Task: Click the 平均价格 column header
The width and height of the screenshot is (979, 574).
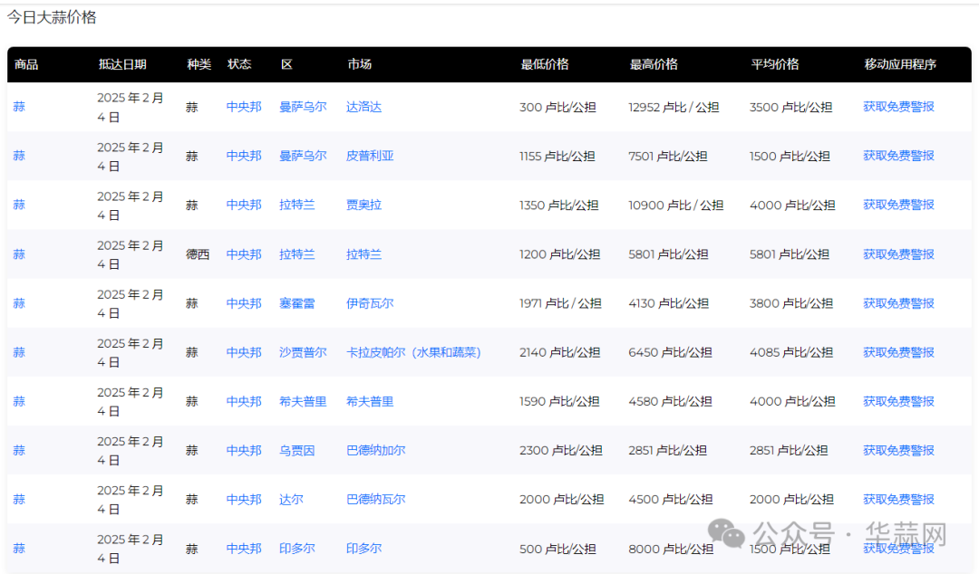Action: pos(775,64)
